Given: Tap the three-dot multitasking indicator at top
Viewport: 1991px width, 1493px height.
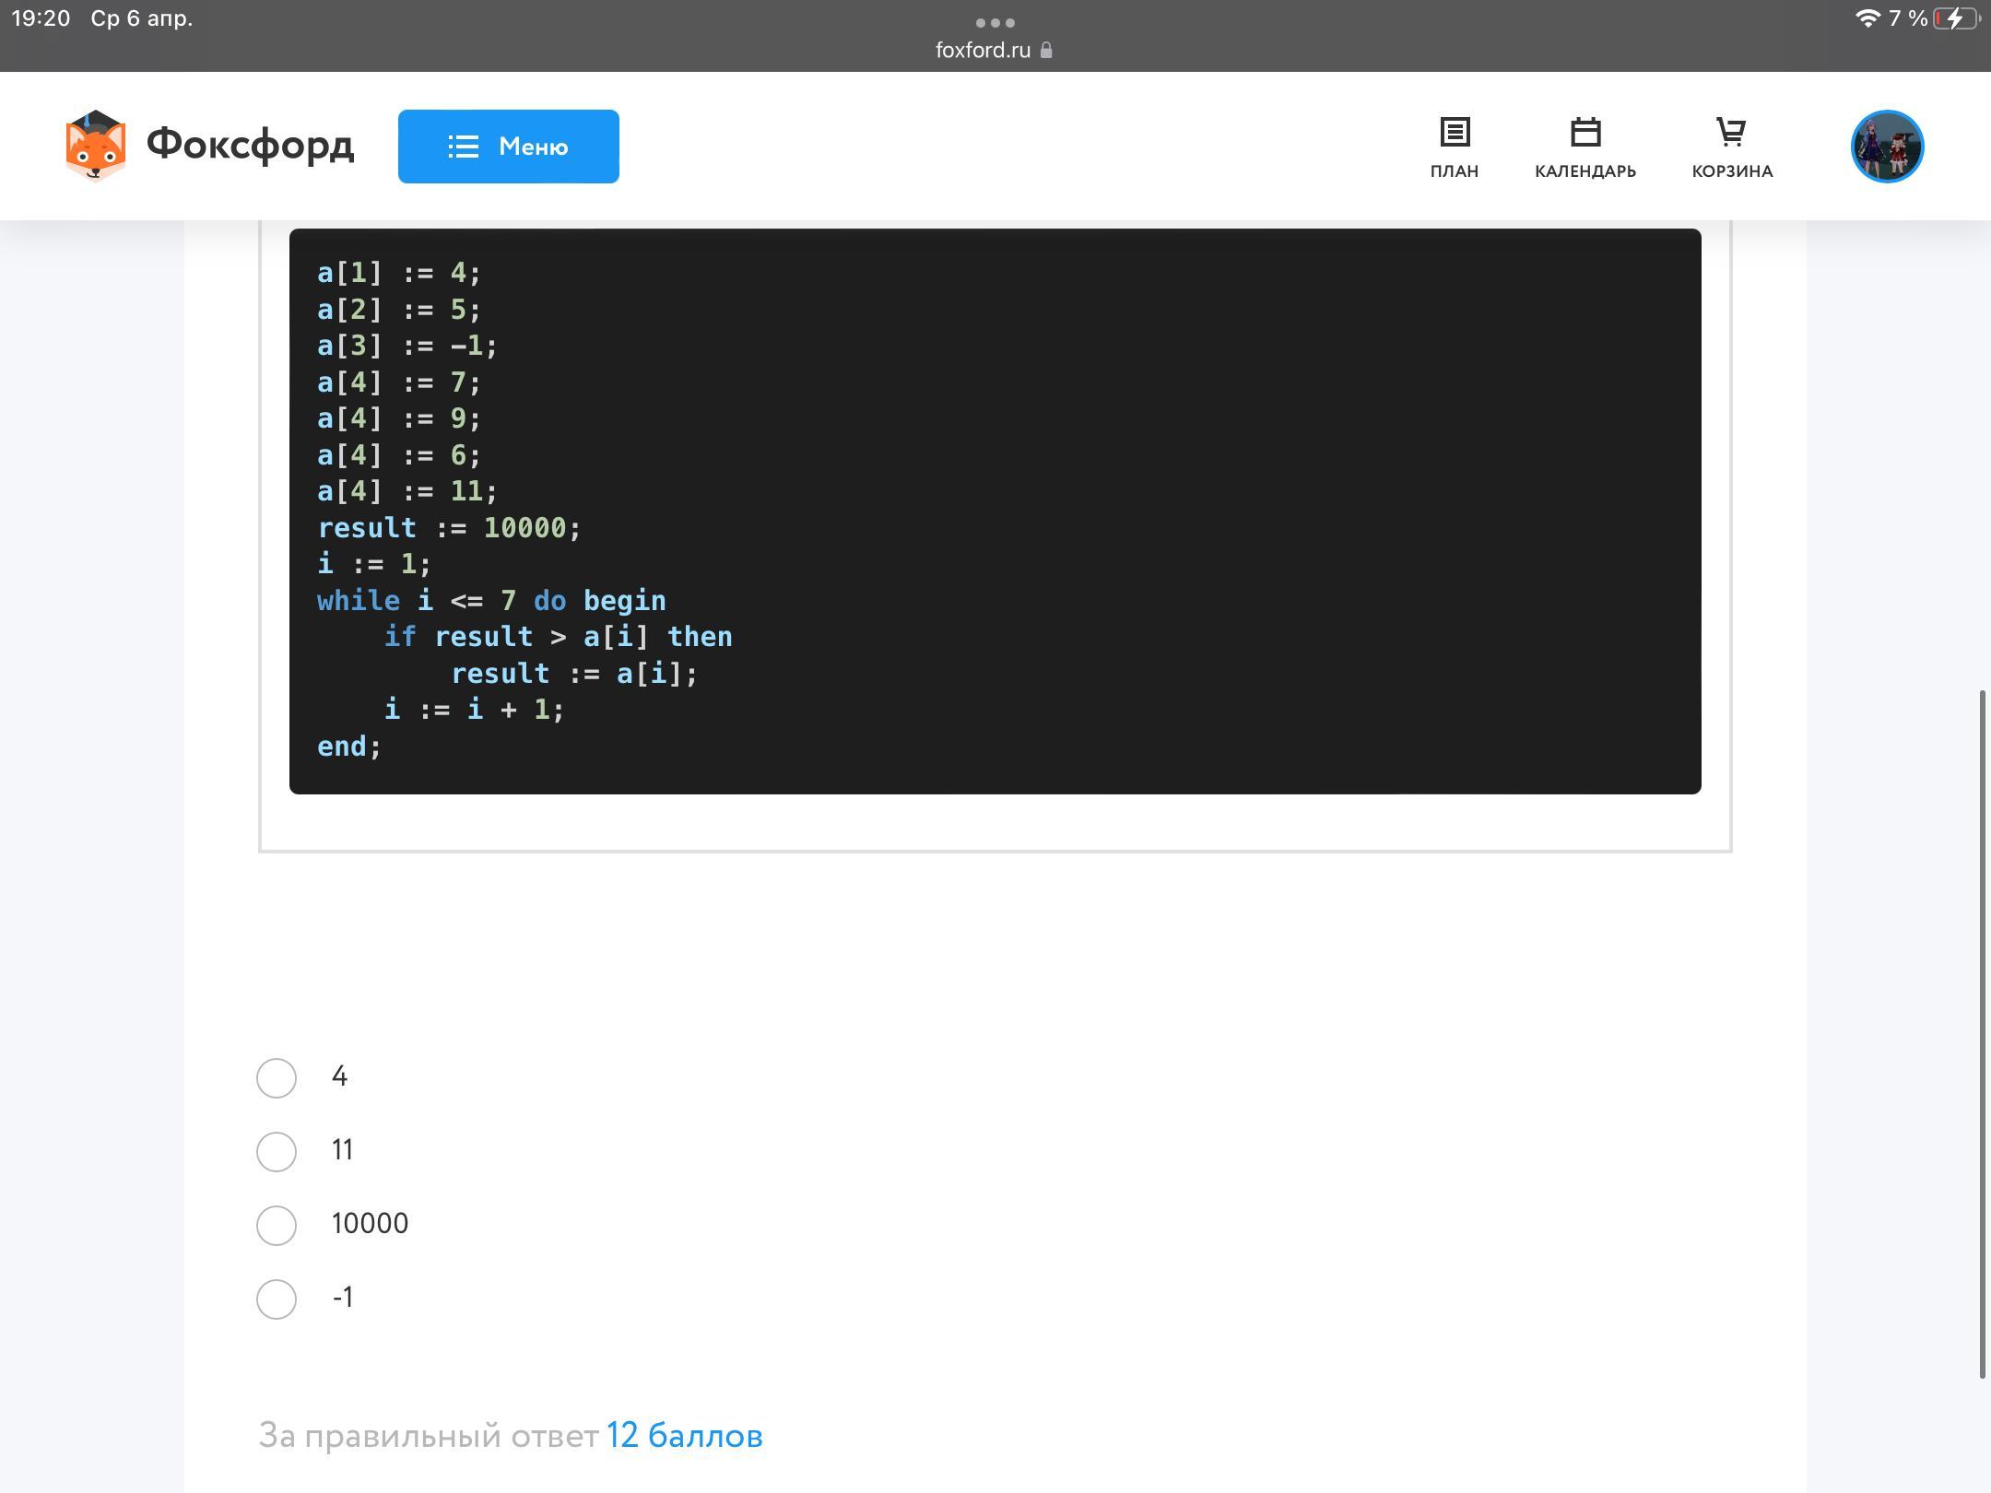Looking at the screenshot, I should [x=995, y=22].
